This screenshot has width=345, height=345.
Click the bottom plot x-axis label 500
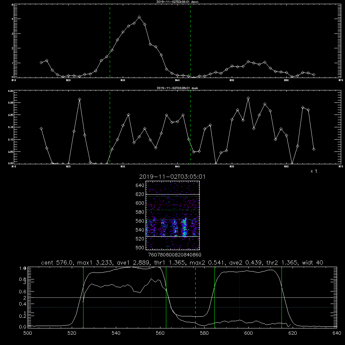point(28,333)
